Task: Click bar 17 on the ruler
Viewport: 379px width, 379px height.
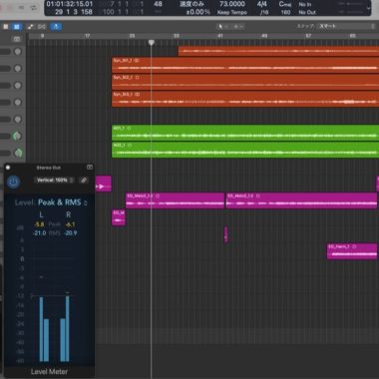Action: [x=87, y=36]
